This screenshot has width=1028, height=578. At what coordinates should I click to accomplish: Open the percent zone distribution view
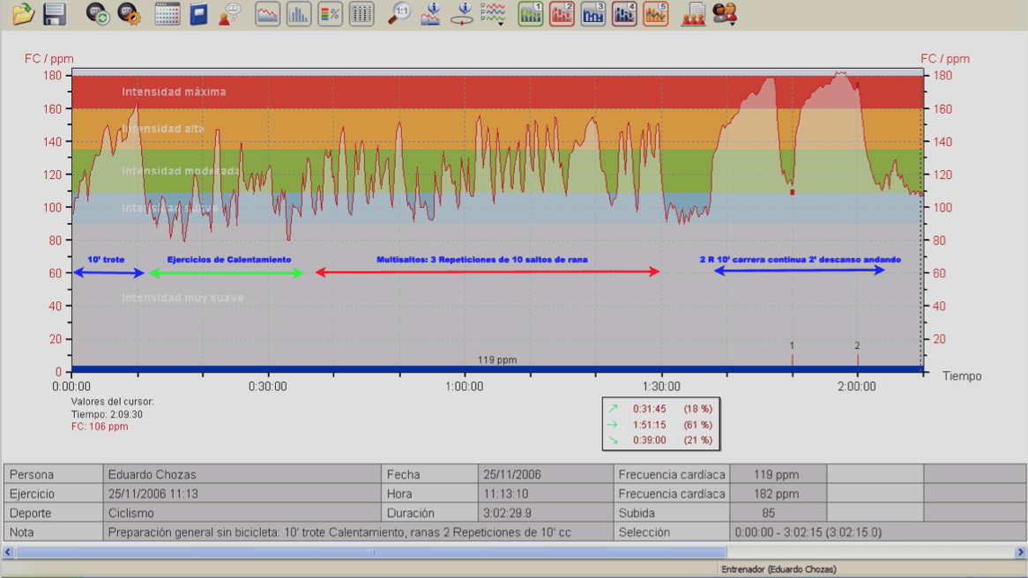pyautogui.click(x=330, y=13)
